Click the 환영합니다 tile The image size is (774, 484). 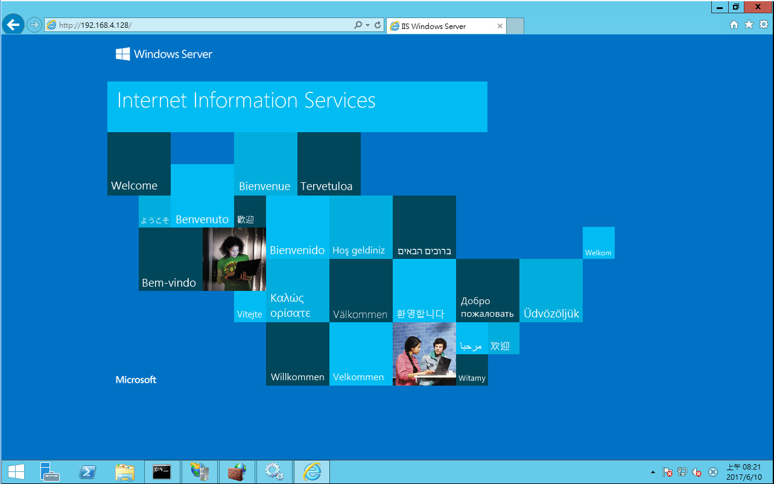click(424, 290)
